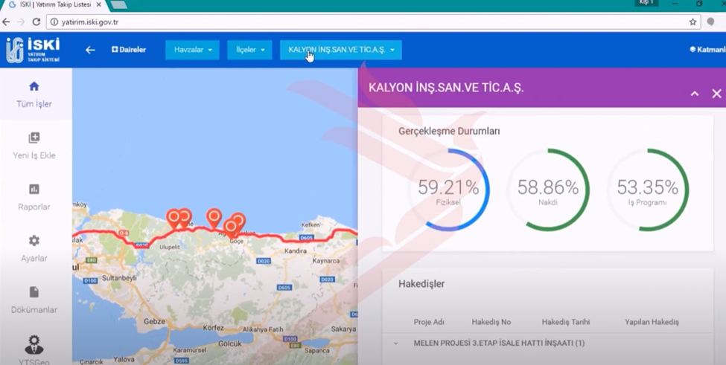Close the KALYON panel with X
Image resolution: width=726 pixels, height=365 pixels.
716,94
